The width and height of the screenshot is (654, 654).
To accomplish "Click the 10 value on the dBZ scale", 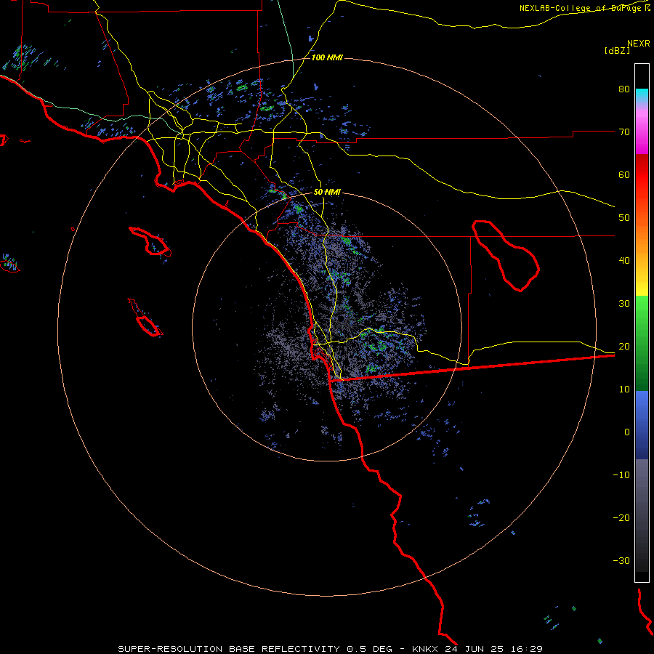I will (x=624, y=389).
